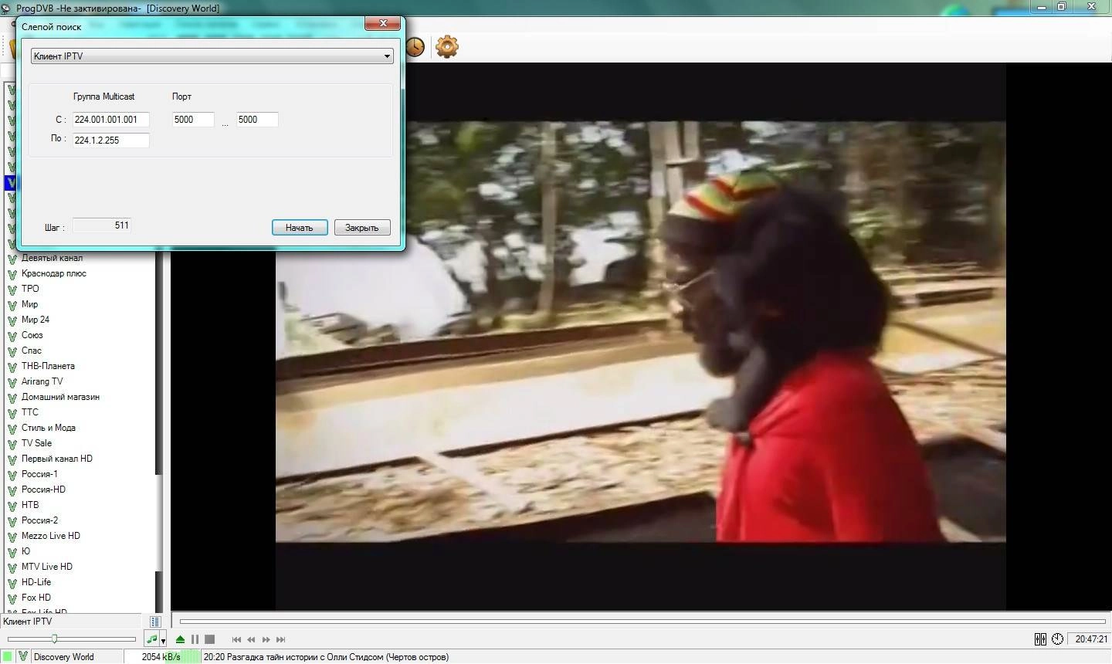
Task: Select channel ТТС
Action: click(x=30, y=412)
